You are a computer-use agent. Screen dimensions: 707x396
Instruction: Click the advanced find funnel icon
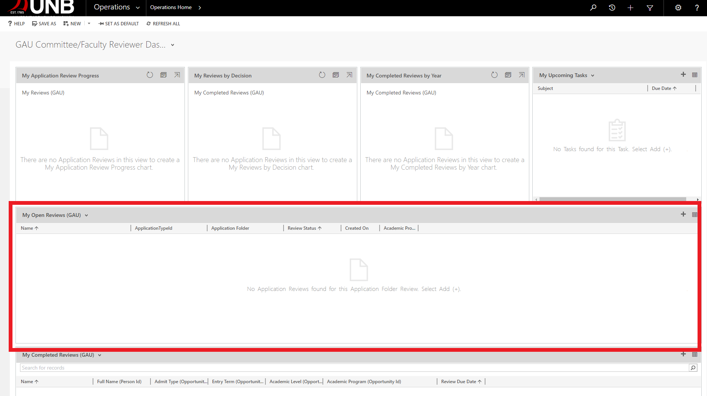tap(650, 8)
